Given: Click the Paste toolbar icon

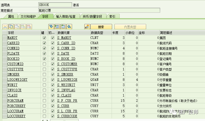Looking at the screenshot, I should (x=17, y=27).
